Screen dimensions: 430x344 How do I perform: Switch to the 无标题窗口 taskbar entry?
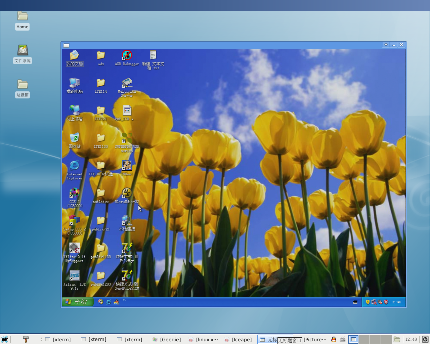pyautogui.click(x=275, y=339)
